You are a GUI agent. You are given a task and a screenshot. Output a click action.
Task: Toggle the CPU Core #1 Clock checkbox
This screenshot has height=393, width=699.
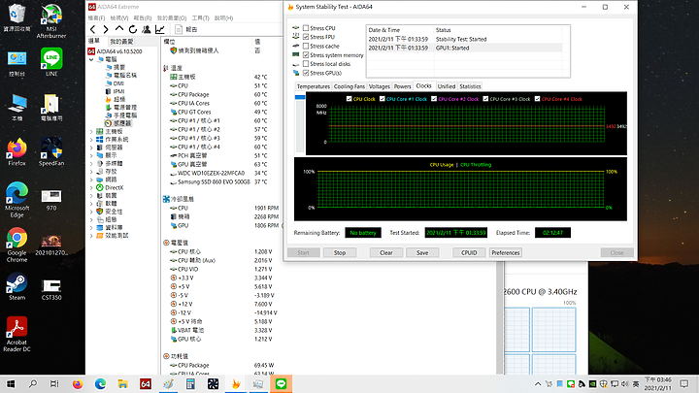[x=383, y=99]
